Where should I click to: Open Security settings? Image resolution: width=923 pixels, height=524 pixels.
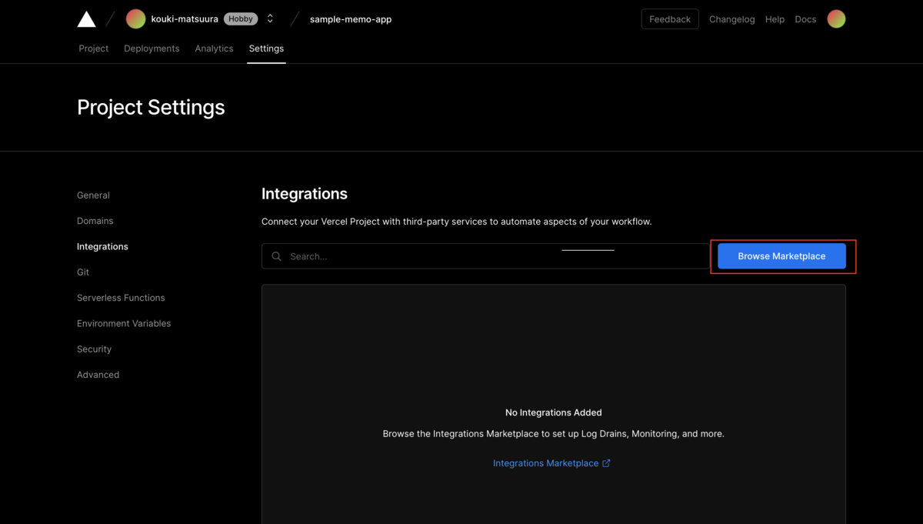[x=94, y=349]
